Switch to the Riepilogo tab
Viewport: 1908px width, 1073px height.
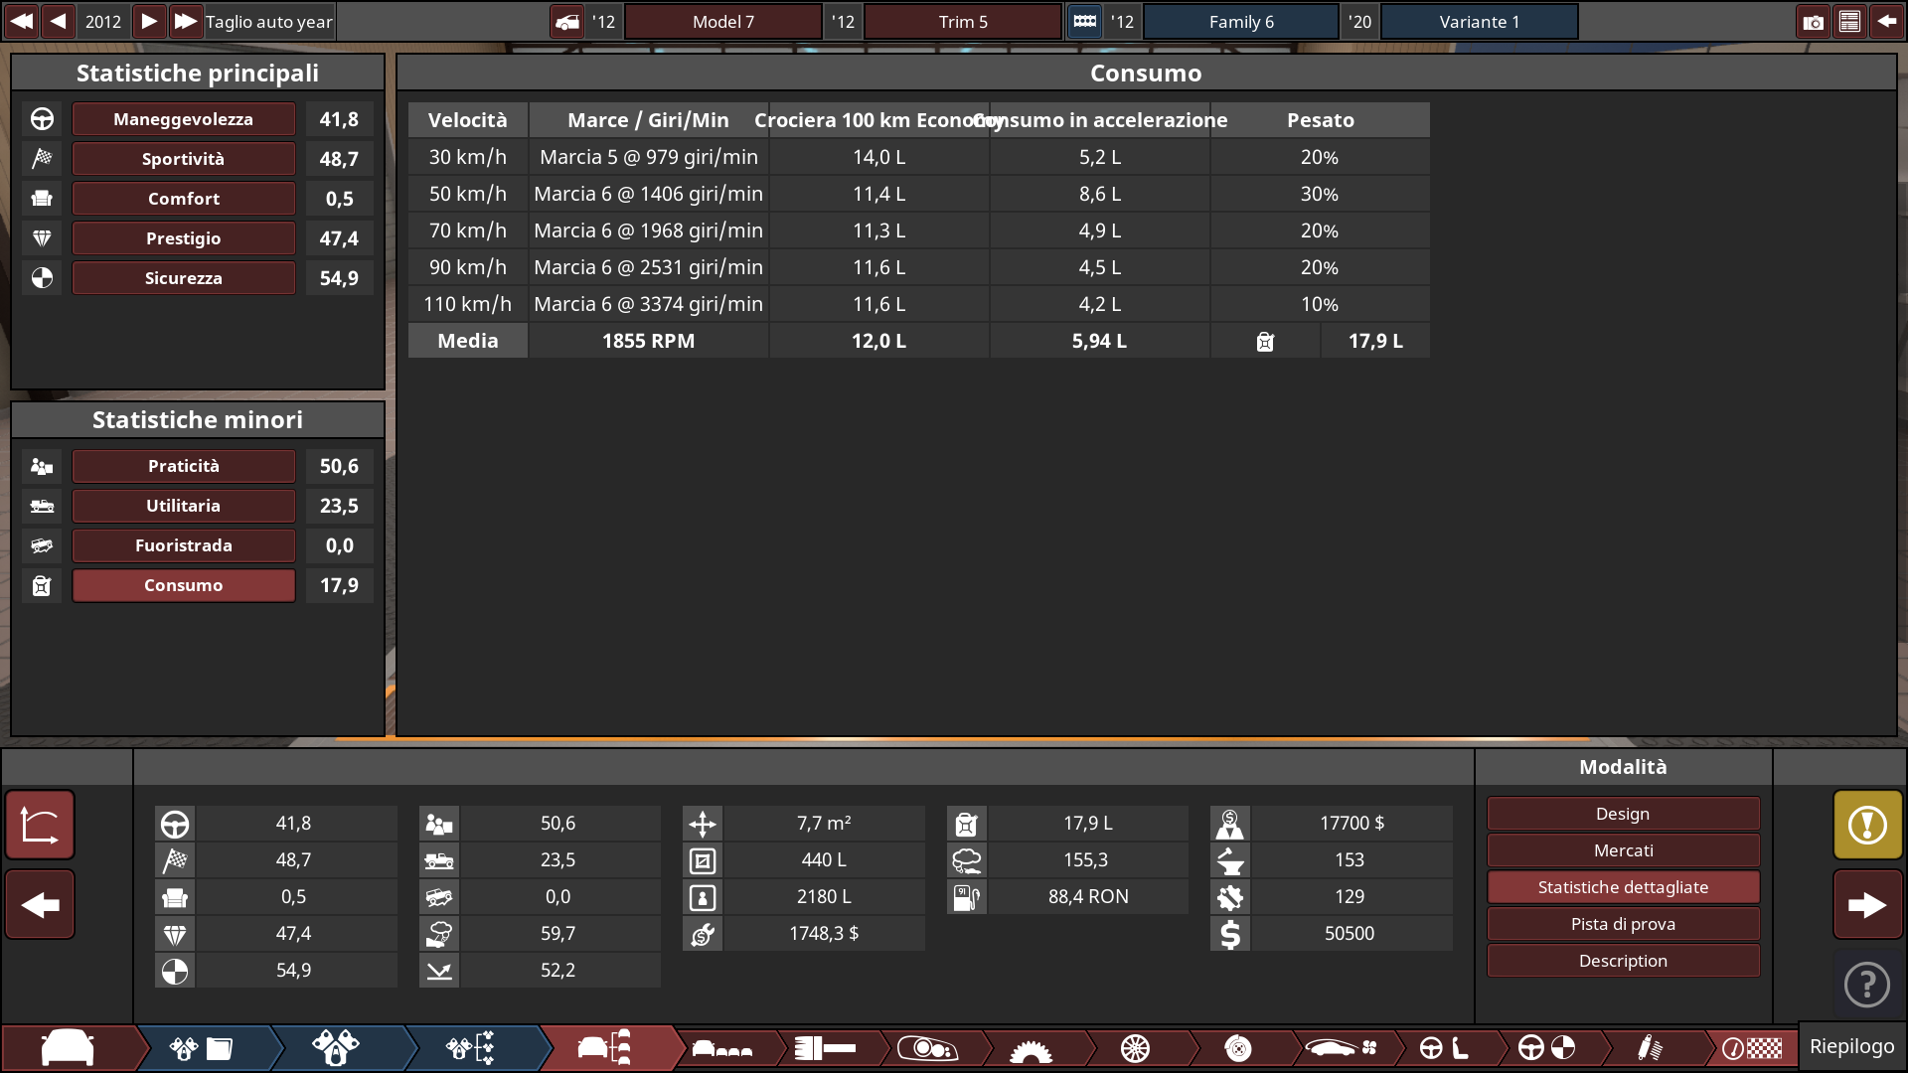[1850, 1046]
